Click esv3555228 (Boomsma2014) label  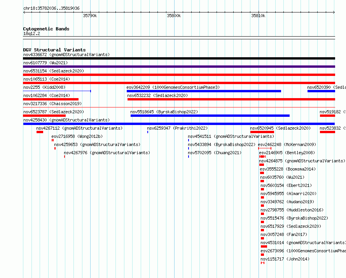288,169
